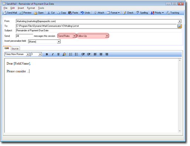Viewport: 190px width, 146px height.
Task: Decrease the paragraph indent
Action: point(83,54)
